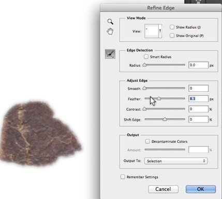Click the Refine Edge title bar
222x199 pixels.
click(x=161, y=8)
